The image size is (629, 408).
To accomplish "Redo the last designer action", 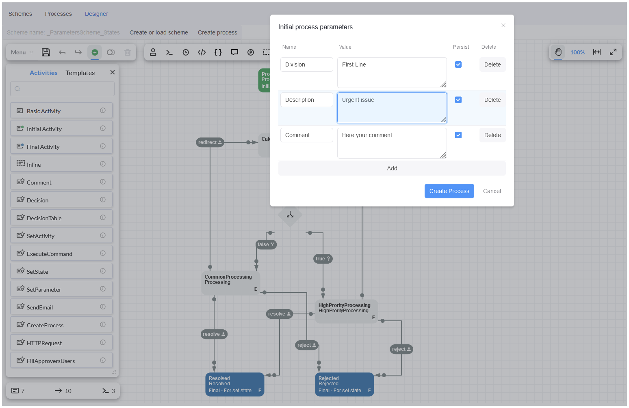I will [78, 52].
